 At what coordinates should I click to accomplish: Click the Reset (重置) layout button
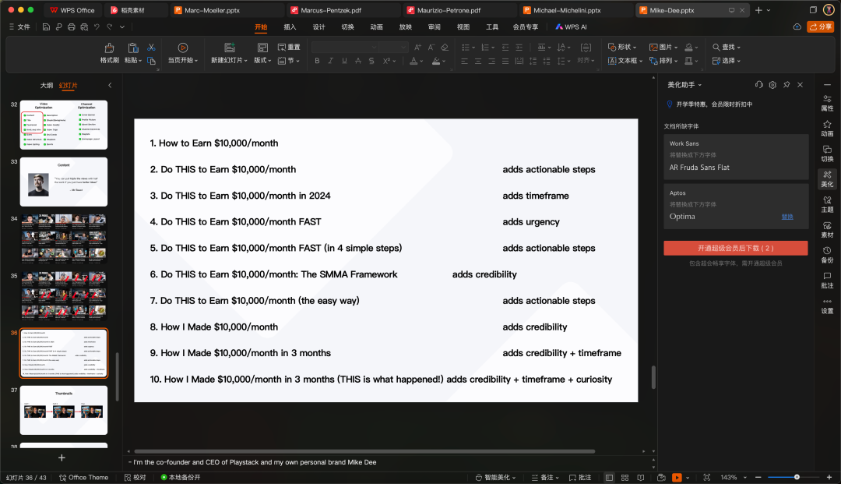pos(289,48)
